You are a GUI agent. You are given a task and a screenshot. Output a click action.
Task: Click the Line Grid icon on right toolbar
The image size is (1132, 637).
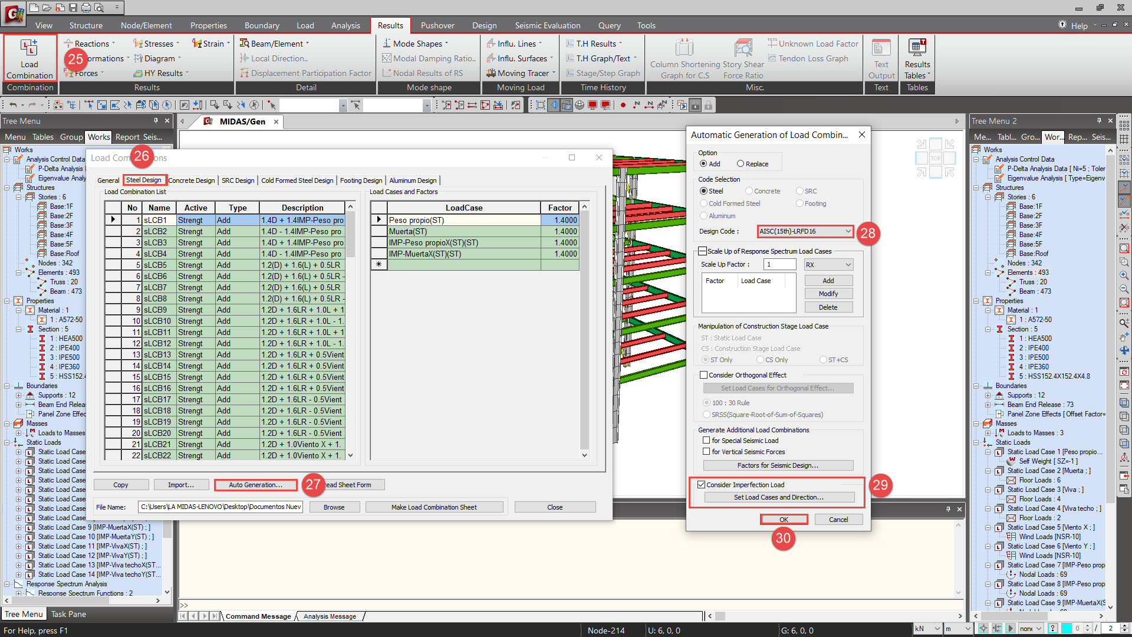click(1124, 139)
